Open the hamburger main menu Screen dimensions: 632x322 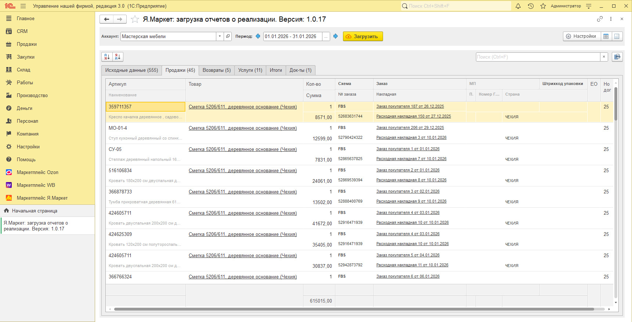point(23,6)
